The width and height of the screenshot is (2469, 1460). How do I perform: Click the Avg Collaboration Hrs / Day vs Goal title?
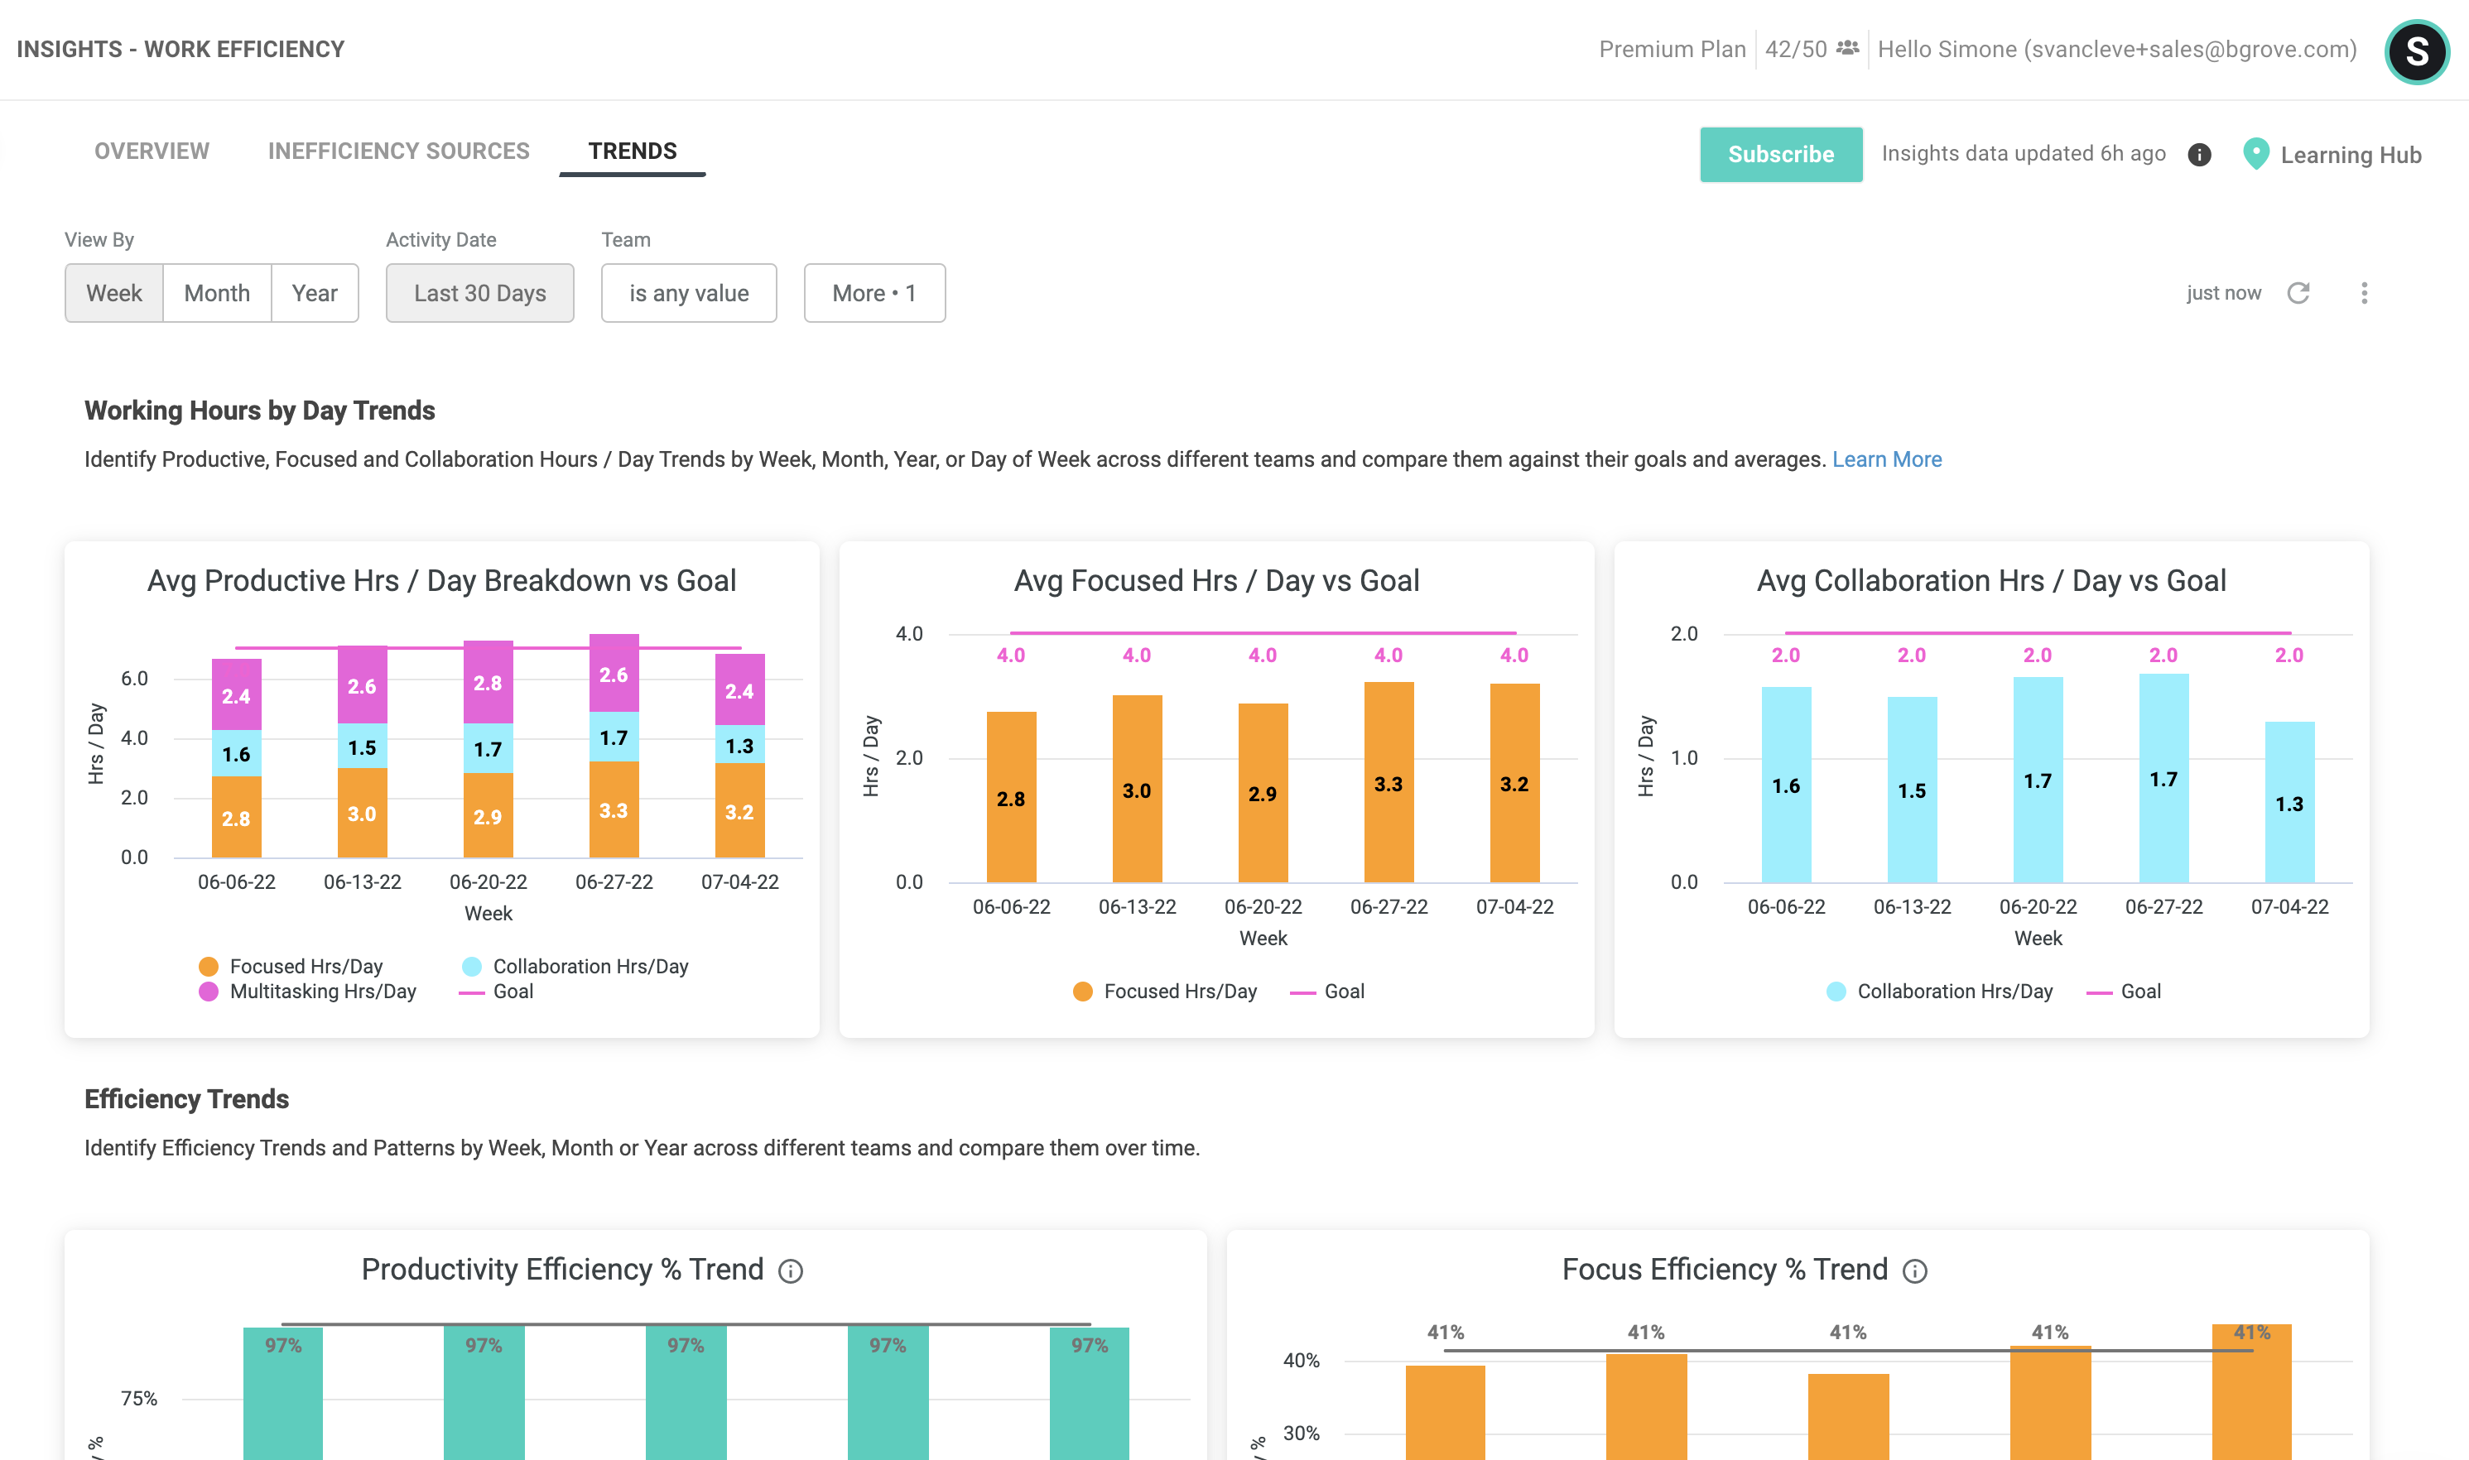coord(1990,580)
